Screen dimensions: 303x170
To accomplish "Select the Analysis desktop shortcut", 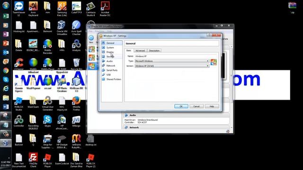I will tap(76, 45).
